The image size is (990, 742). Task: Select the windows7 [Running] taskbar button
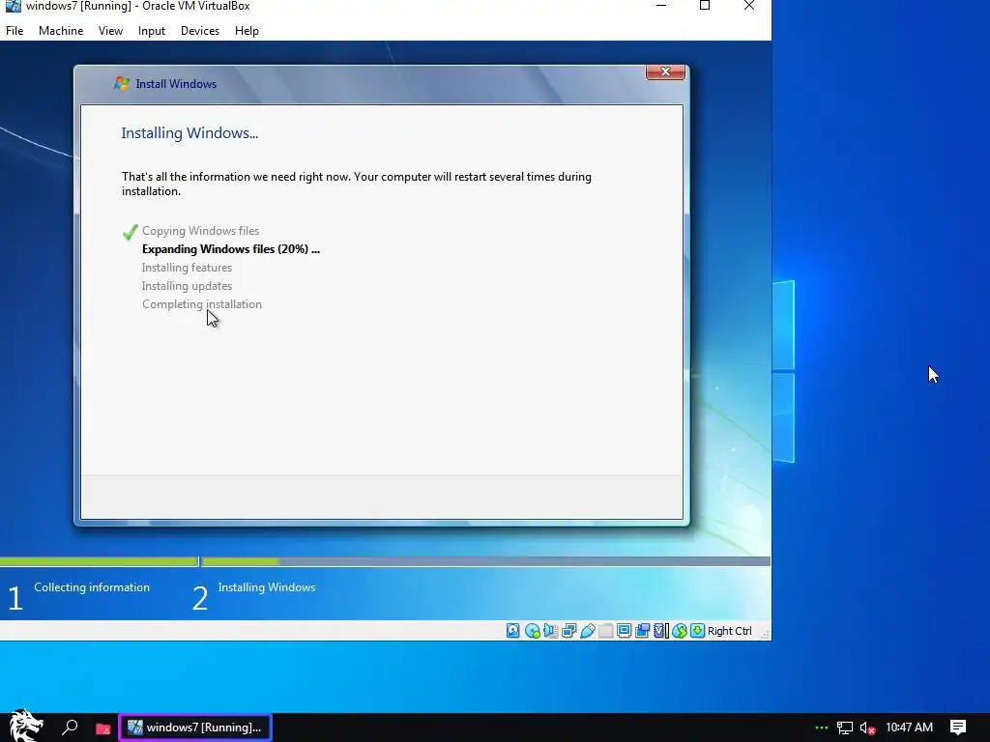[x=195, y=728]
